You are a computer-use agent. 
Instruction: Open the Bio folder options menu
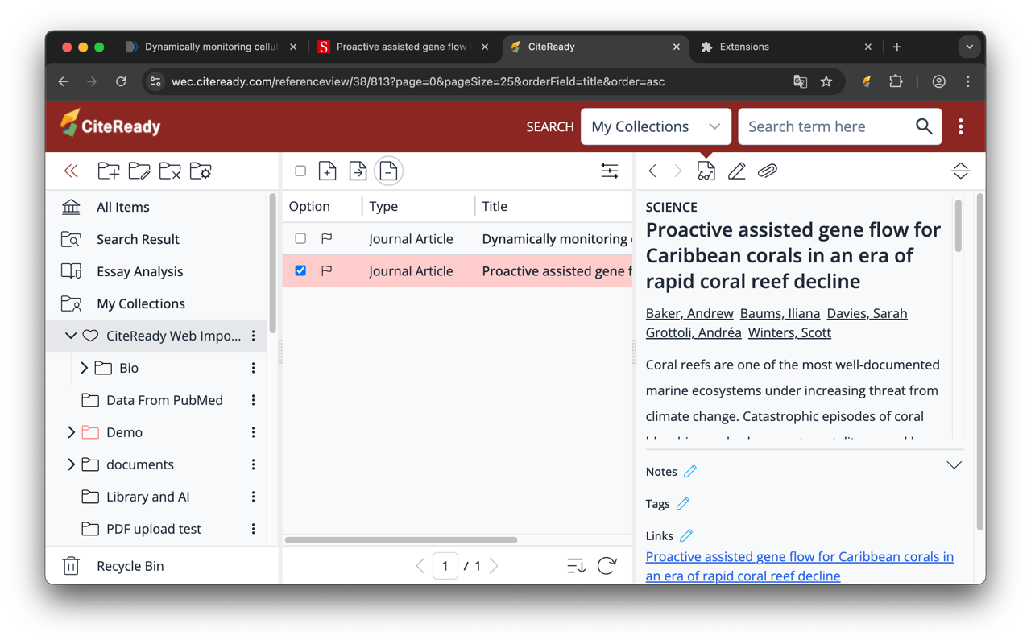pyautogui.click(x=254, y=368)
